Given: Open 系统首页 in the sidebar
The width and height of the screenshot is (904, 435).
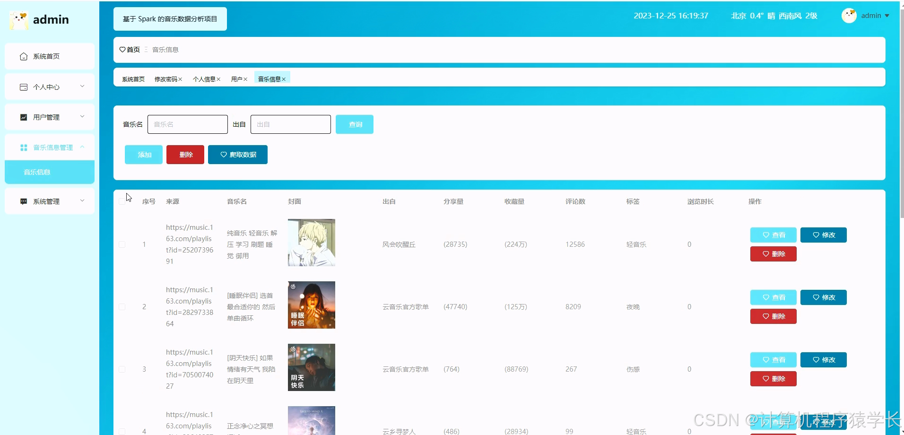Looking at the screenshot, I should [x=50, y=56].
